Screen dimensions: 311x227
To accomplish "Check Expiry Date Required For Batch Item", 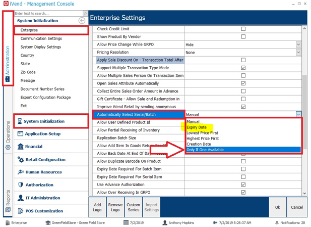I will 243,169.
